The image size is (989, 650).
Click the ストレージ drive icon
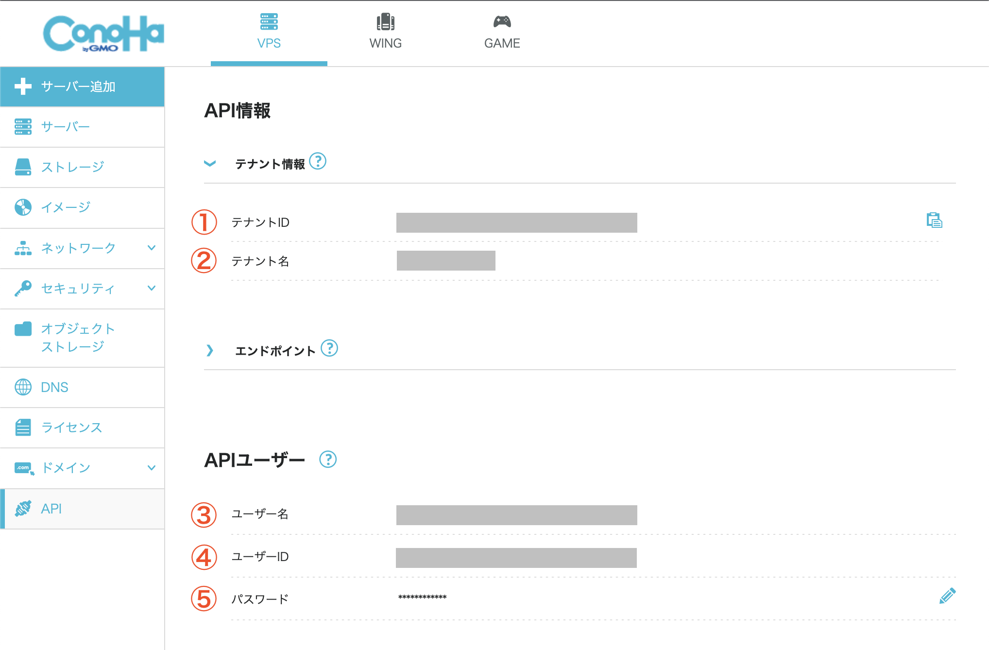(23, 167)
